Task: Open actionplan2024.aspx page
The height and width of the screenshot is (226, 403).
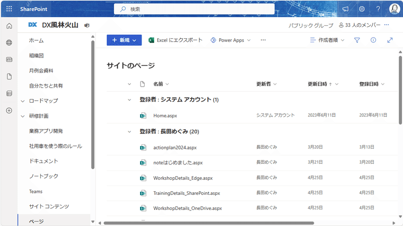Action: coord(175,147)
